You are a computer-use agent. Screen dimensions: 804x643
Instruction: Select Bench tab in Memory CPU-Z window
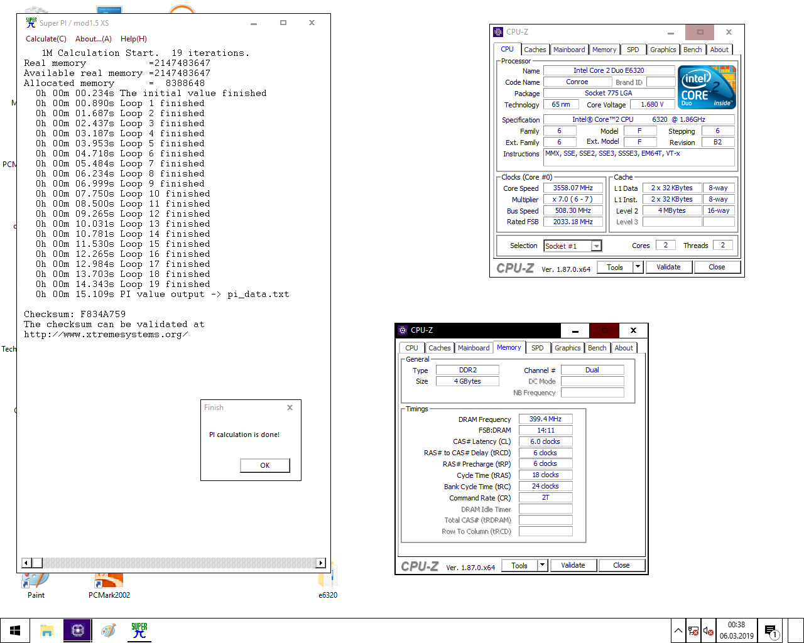pyautogui.click(x=597, y=348)
